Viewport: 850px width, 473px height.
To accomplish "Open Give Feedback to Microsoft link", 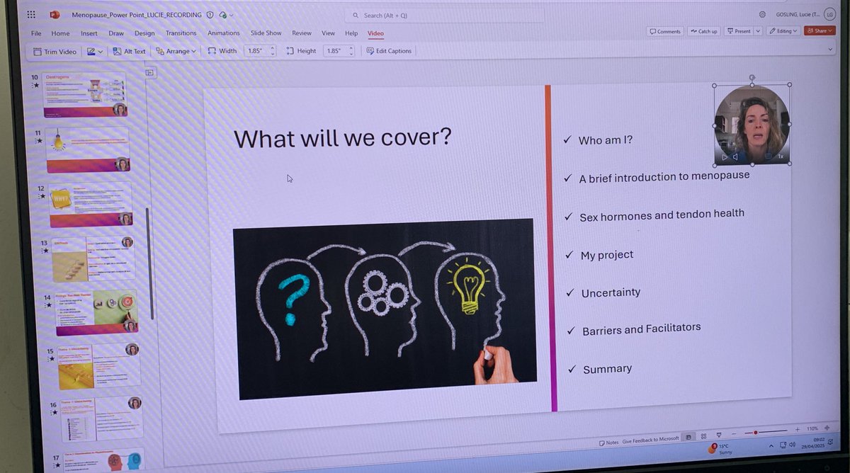I will point(650,440).
